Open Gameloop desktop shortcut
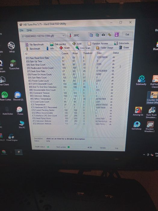The height and width of the screenshot is (211, 158). tap(137, 126)
